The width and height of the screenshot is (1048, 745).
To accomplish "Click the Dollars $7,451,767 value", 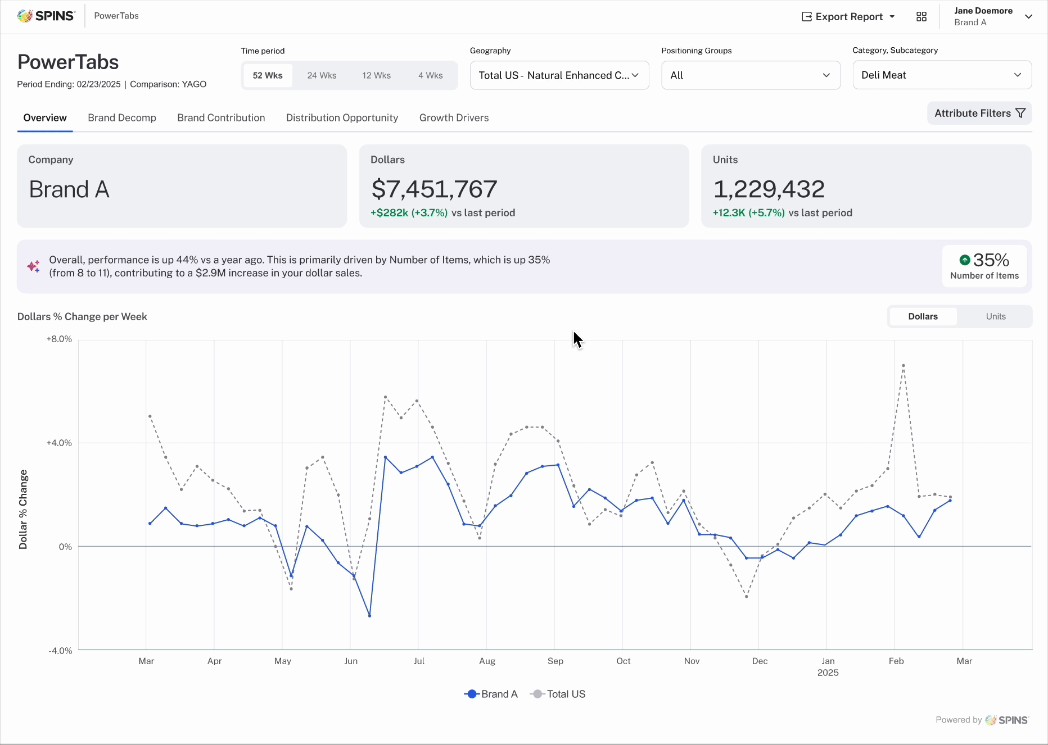I will 434,189.
